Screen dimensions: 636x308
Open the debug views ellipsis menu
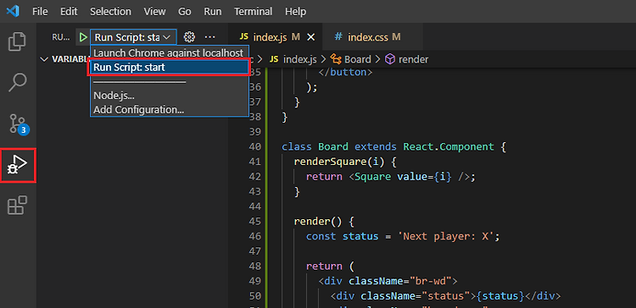209,37
